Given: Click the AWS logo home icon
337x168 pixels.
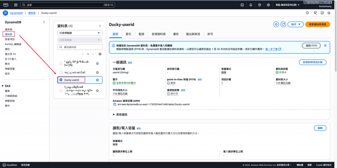Looking at the screenshot, I should click(x=6, y=5).
